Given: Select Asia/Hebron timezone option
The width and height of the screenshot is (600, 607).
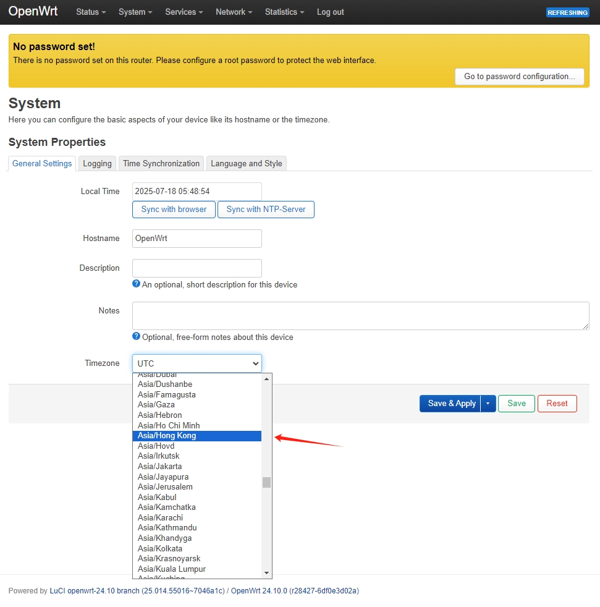Looking at the screenshot, I should pos(197,415).
